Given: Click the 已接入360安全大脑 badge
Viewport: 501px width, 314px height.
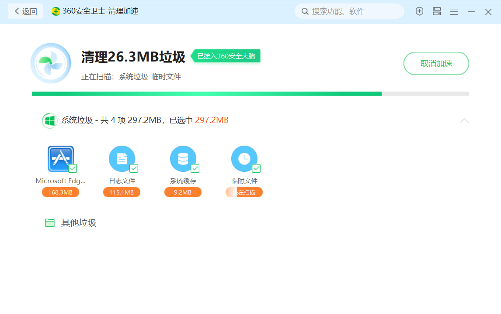Looking at the screenshot, I should tap(226, 56).
